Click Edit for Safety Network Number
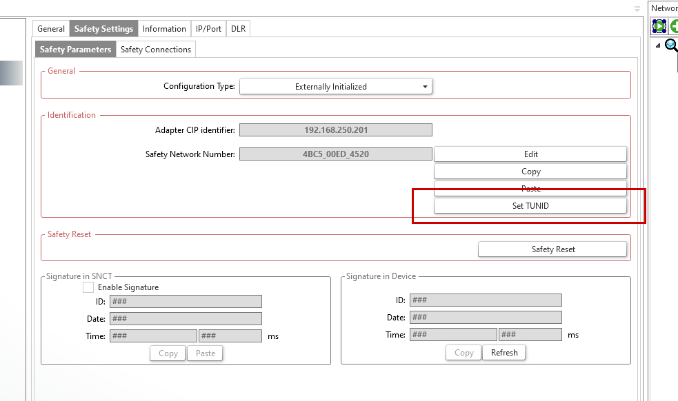The height and width of the screenshot is (401, 678). 530,154
